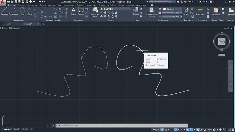Expand the Редактирование panel
Image resolution: width=235 pixels, height=132 pixels.
(54, 20)
